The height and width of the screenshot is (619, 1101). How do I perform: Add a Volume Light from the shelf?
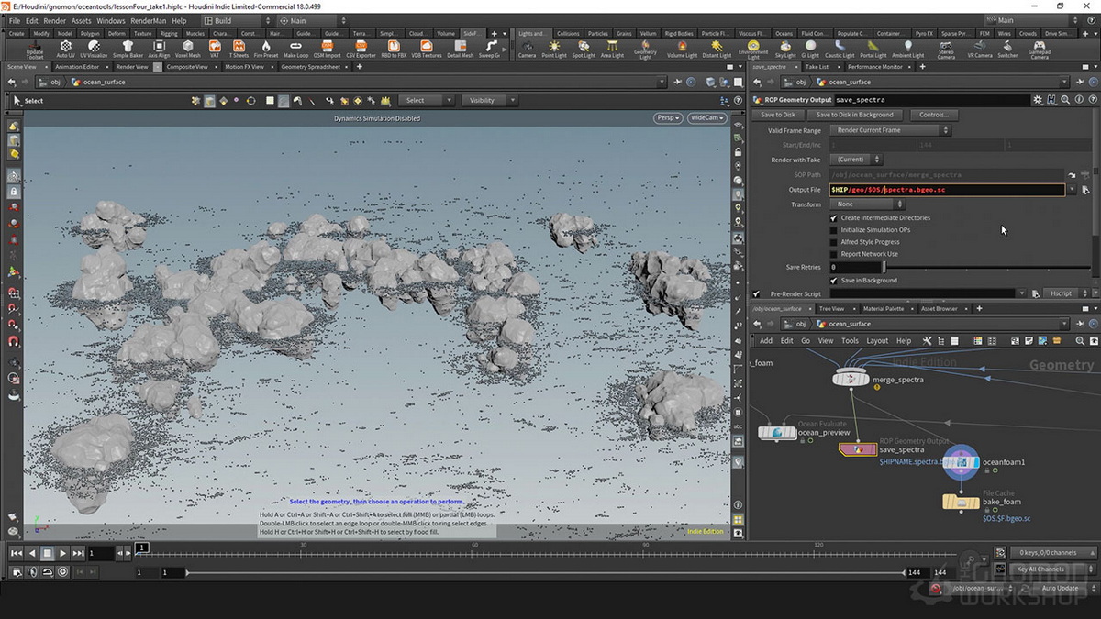(682, 48)
